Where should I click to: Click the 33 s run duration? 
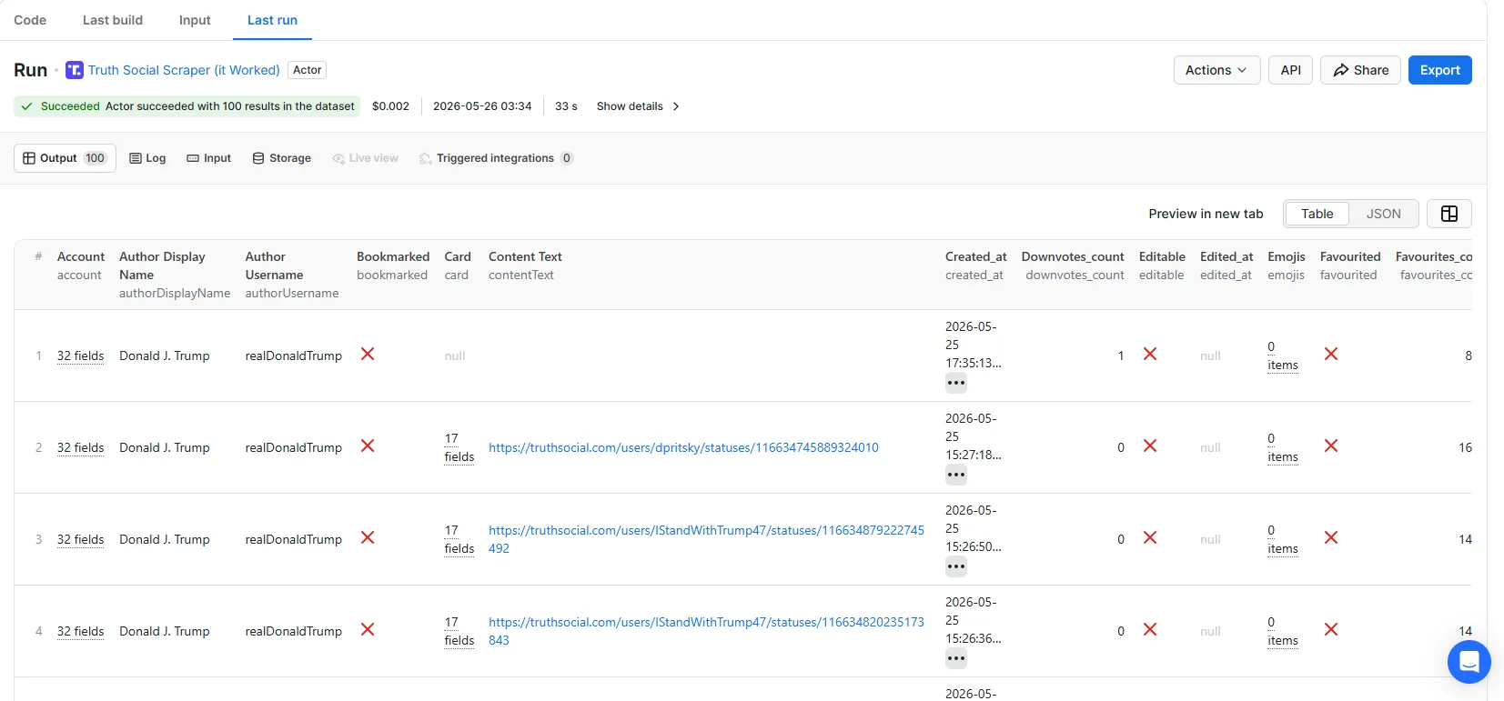pos(566,106)
